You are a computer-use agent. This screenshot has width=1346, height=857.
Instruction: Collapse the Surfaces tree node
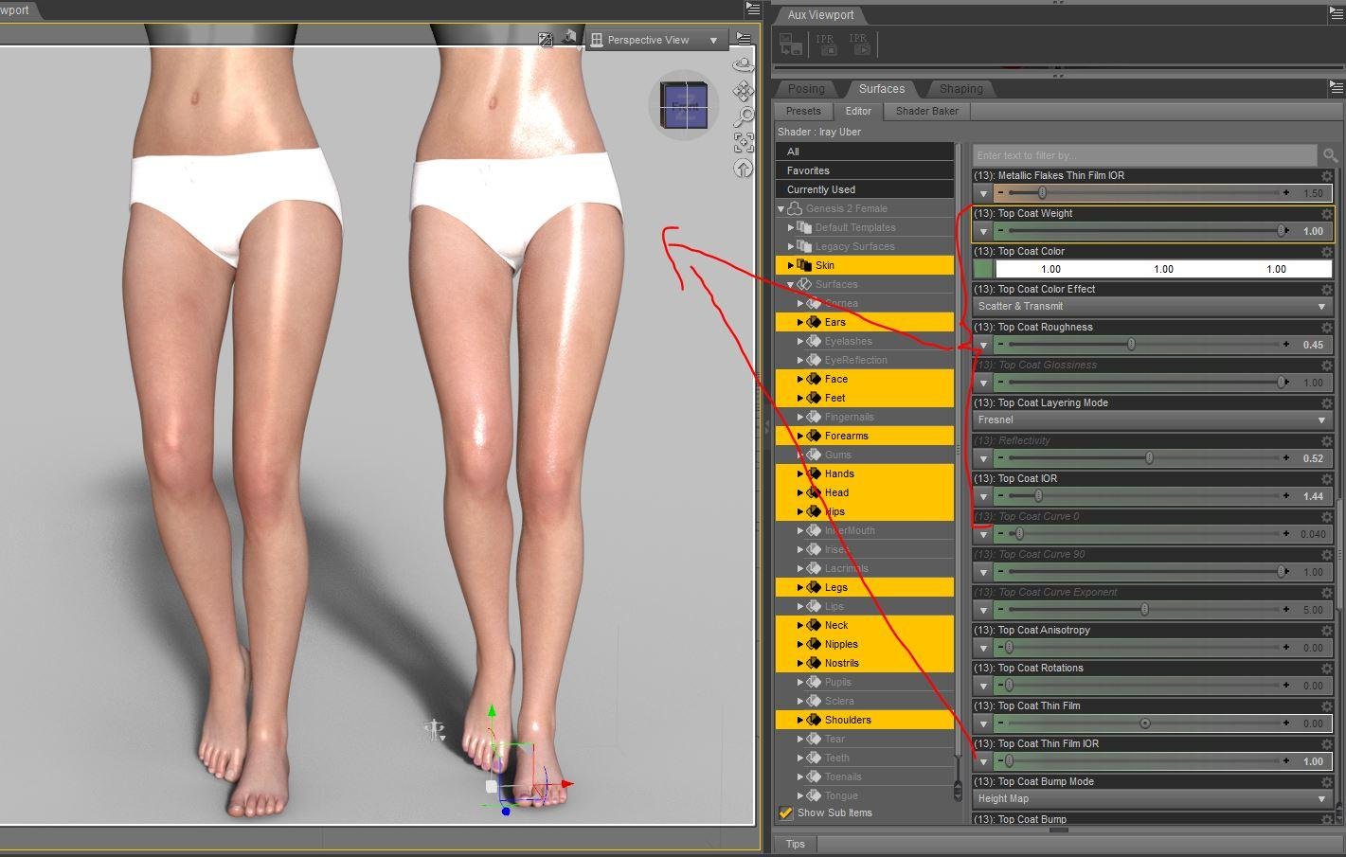click(x=791, y=284)
